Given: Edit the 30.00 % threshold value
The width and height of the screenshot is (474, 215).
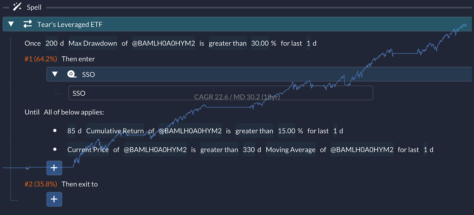Looking at the screenshot, I should [x=260, y=43].
